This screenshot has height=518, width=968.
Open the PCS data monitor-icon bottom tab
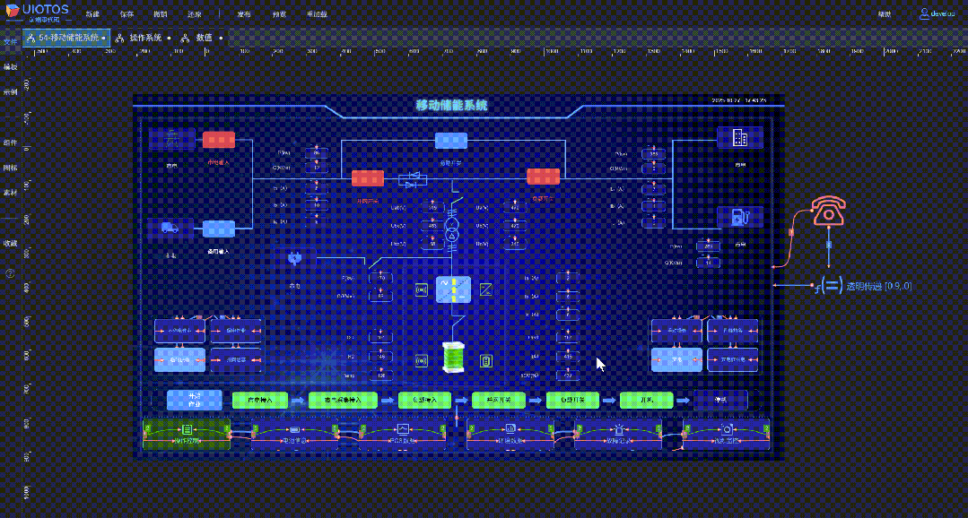click(403, 434)
